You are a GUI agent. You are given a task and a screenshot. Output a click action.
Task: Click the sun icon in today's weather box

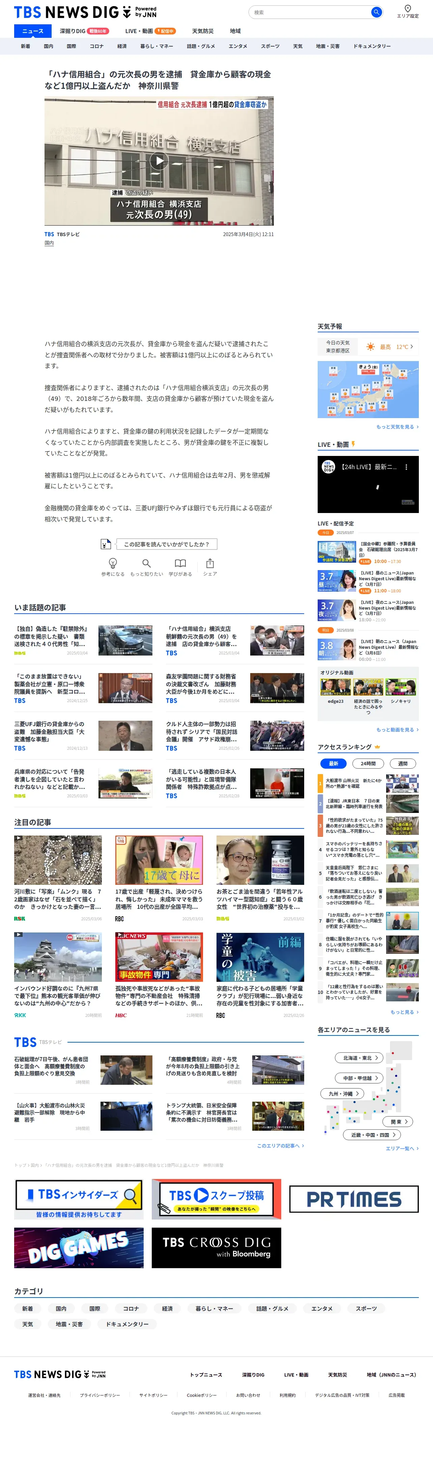(x=370, y=347)
